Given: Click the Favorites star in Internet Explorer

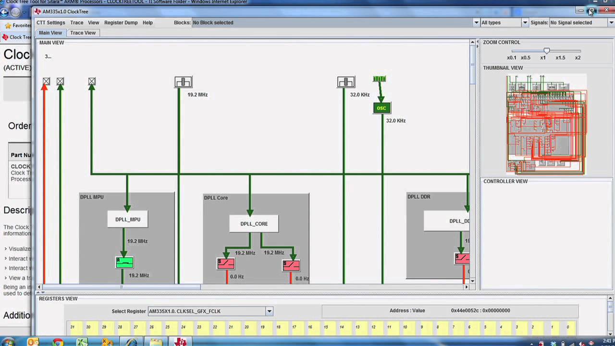Looking at the screenshot, I should pos(8,25).
